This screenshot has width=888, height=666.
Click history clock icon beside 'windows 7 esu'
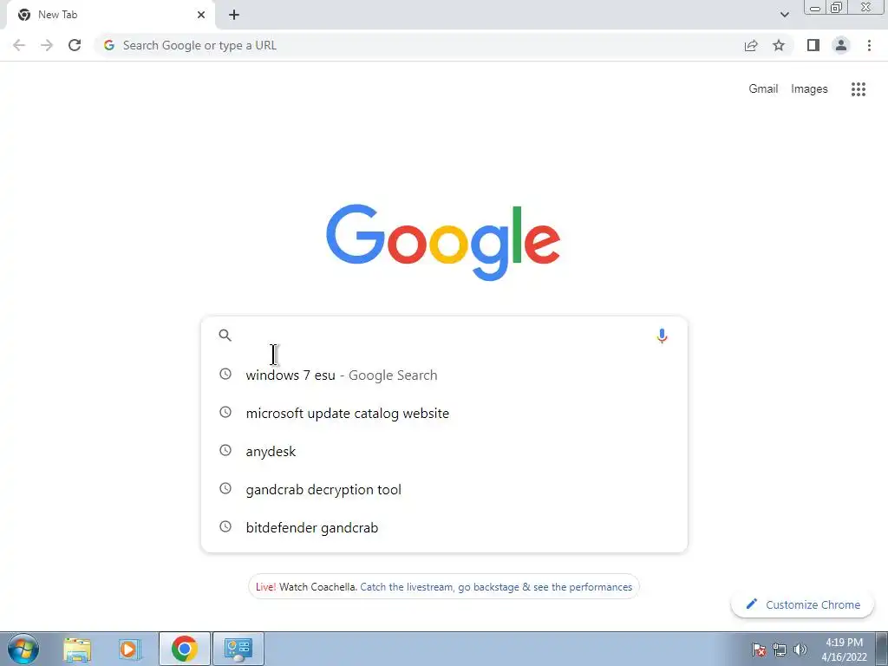click(225, 374)
